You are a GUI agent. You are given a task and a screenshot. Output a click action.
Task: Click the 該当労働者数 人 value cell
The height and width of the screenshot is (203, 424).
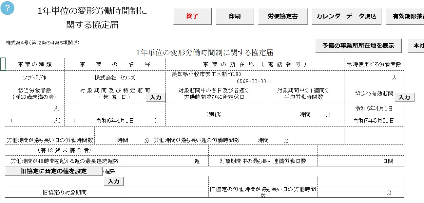coord(35,114)
